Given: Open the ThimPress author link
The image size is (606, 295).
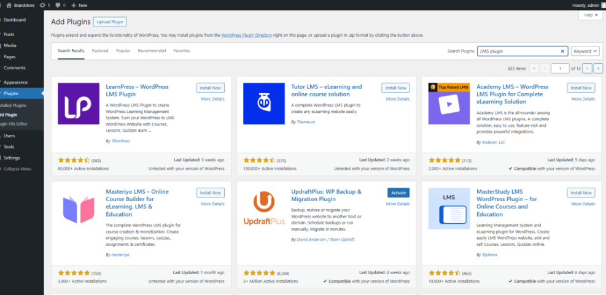Looking at the screenshot, I should 120,141.
